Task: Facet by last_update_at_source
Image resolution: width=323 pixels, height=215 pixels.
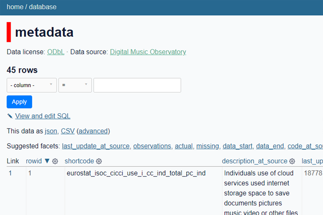Action: pos(96,146)
